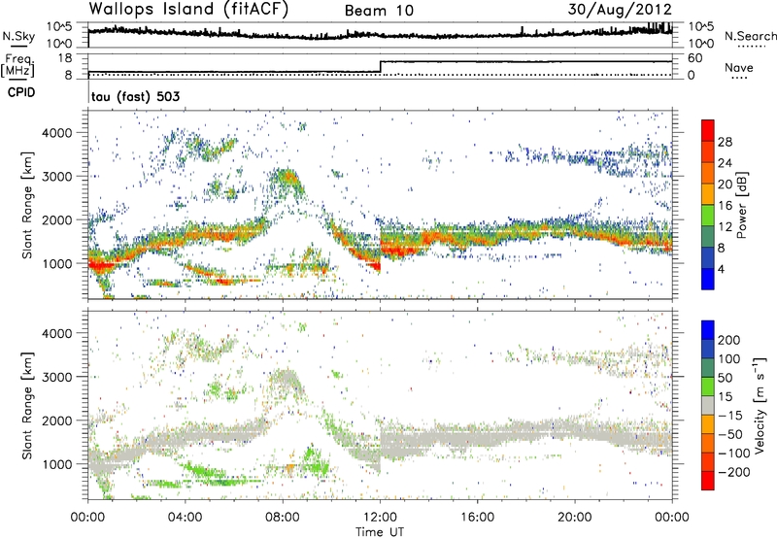777x538 pixels.
Task: Click the '4' power colorbar value
Action: click(721, 269)
